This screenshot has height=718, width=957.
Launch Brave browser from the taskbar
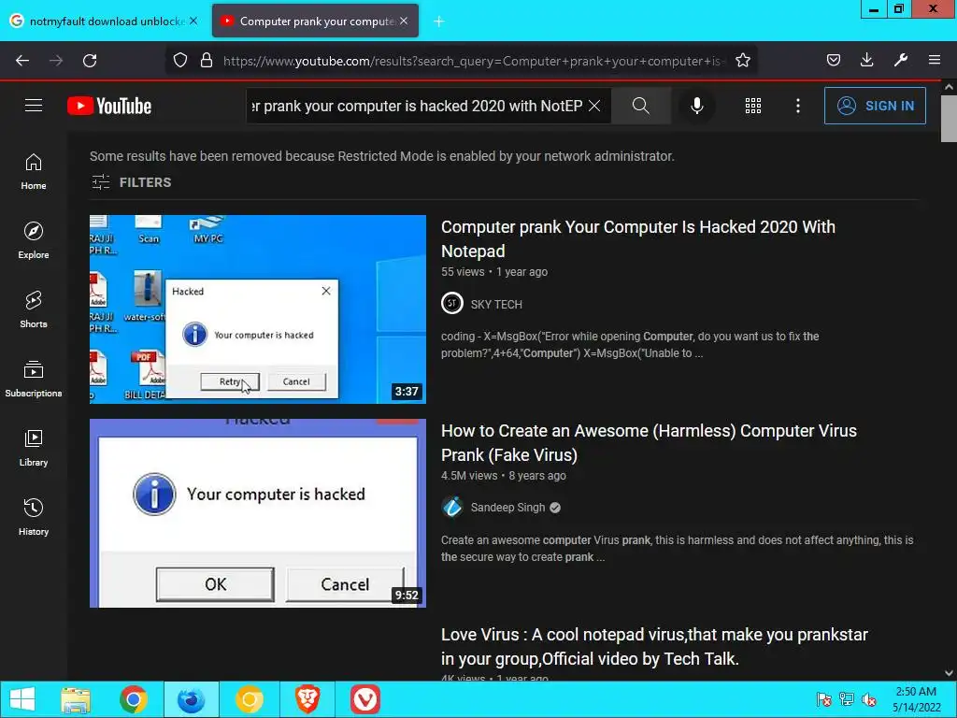coord(307,699)
